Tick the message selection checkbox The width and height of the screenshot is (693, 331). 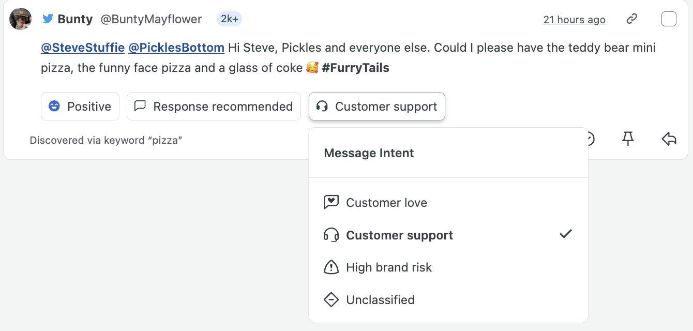coord(669,19)
